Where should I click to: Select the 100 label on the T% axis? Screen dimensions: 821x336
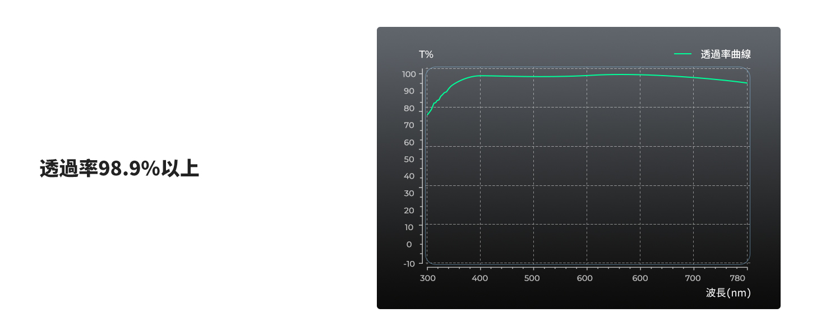pos(409,74)
